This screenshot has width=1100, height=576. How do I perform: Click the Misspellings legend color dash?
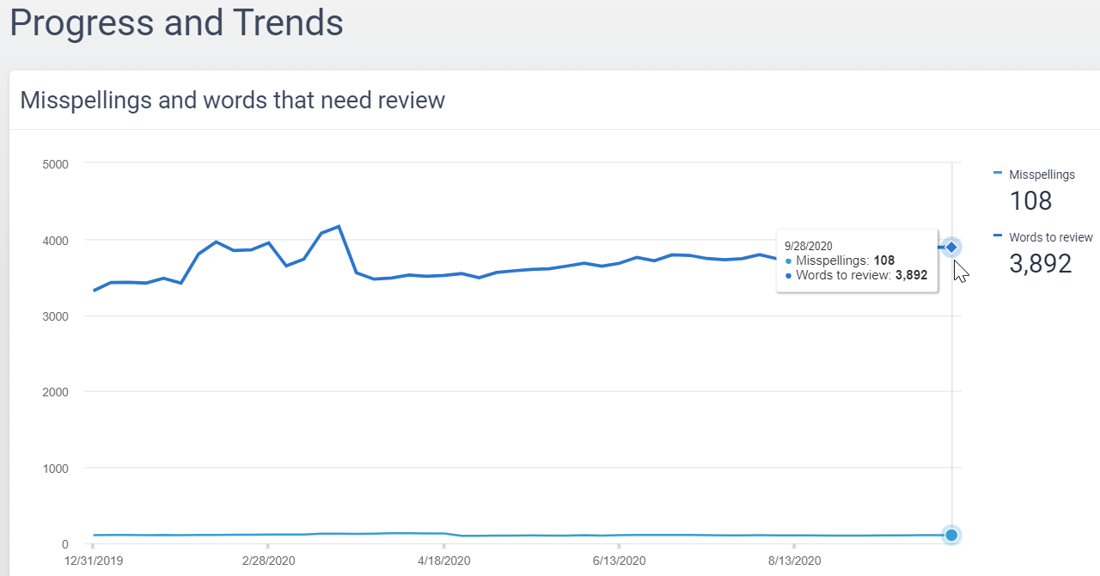998,174
